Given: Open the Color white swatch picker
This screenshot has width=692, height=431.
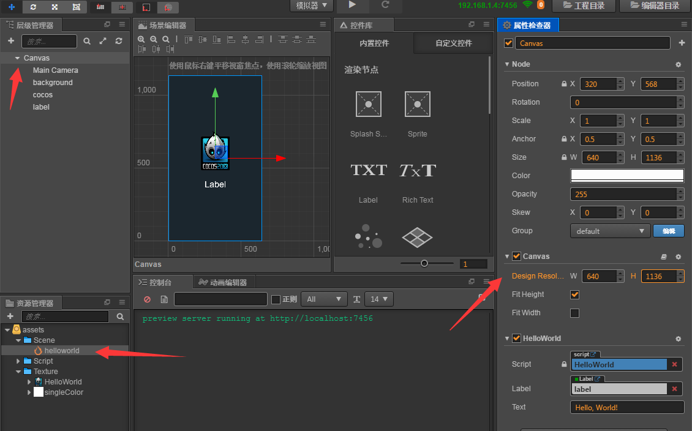Looking at the screenshot, I should pos(627,176).
